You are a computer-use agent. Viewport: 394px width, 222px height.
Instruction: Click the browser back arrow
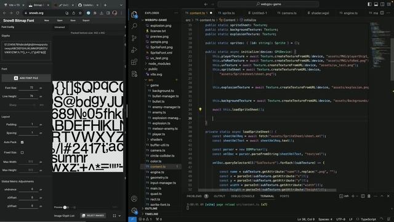4,13
